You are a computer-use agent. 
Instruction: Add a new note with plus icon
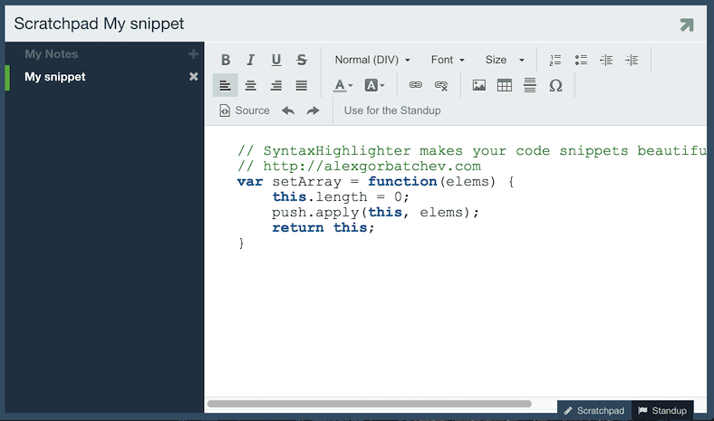click(193, 54)
